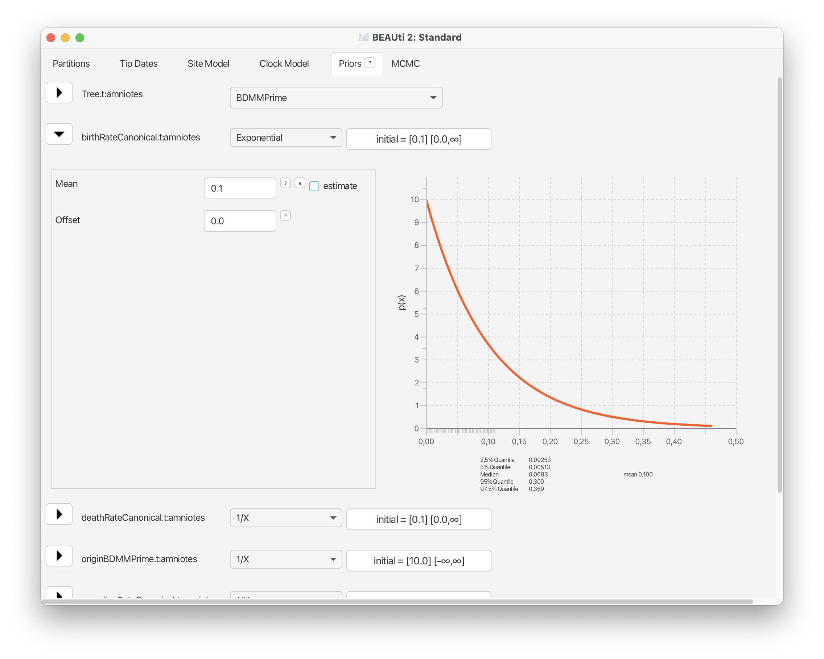This screenshot has height=659, width=824.
Task: Switch to the MCMC tab
Action: pyautogui.click(x=405, y=64)
